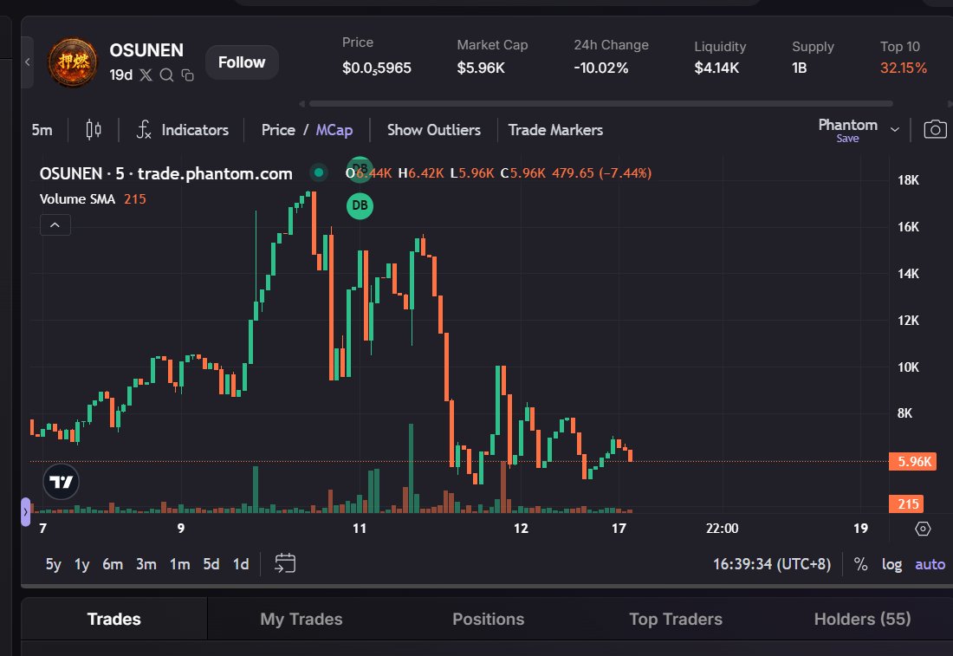Image resolution: width=953 pixels, height=656 pixels.
Task: Set the chart range to 5y
Action: [x=54, y=564]
